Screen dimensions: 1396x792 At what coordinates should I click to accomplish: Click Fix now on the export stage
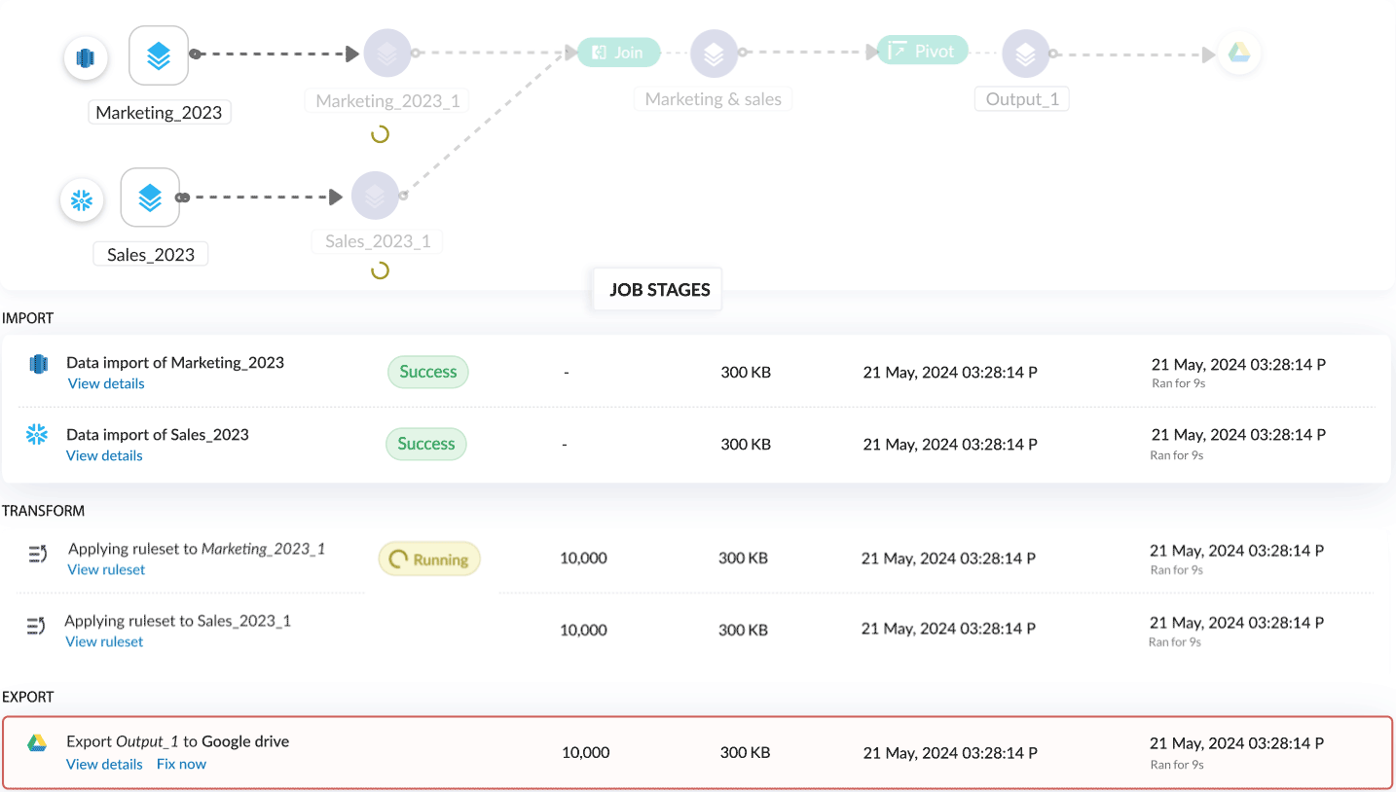tap(181, 764)
